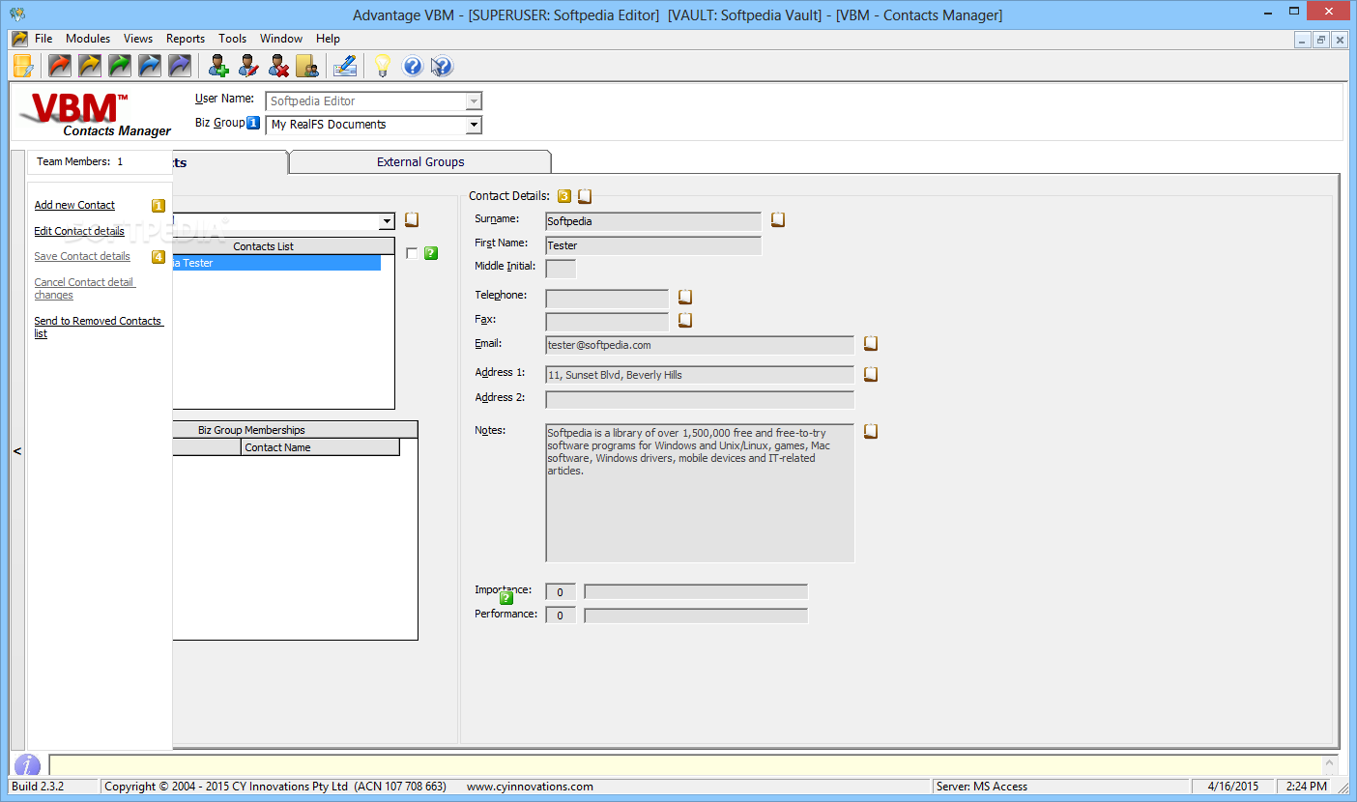Click green help icon under Importance label
Image resolution: width=1357 pixels, height=802 pixels.
point(506,598)
